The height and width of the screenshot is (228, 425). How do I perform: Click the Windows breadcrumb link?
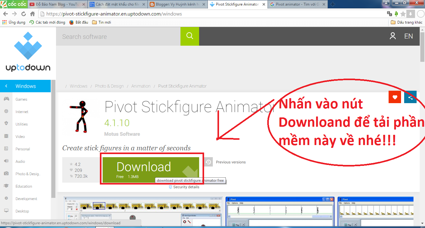click(78, 86)
